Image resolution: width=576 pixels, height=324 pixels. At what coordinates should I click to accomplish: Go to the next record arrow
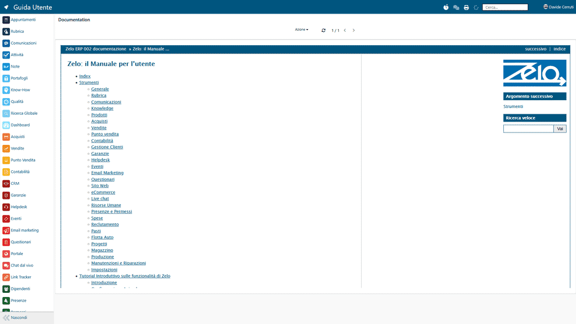point(354,31)
